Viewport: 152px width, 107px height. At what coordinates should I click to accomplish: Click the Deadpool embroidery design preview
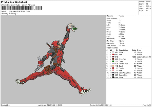tap(53, 59)
